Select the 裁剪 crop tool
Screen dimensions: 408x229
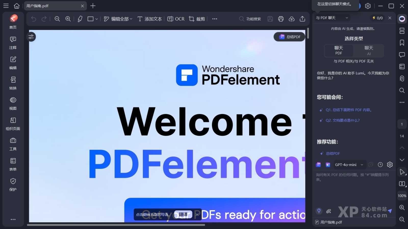tap(197, 19)
